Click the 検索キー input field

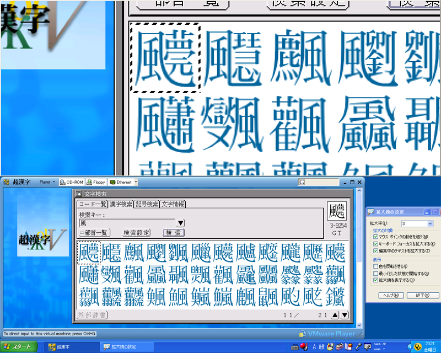pos(127,223)
